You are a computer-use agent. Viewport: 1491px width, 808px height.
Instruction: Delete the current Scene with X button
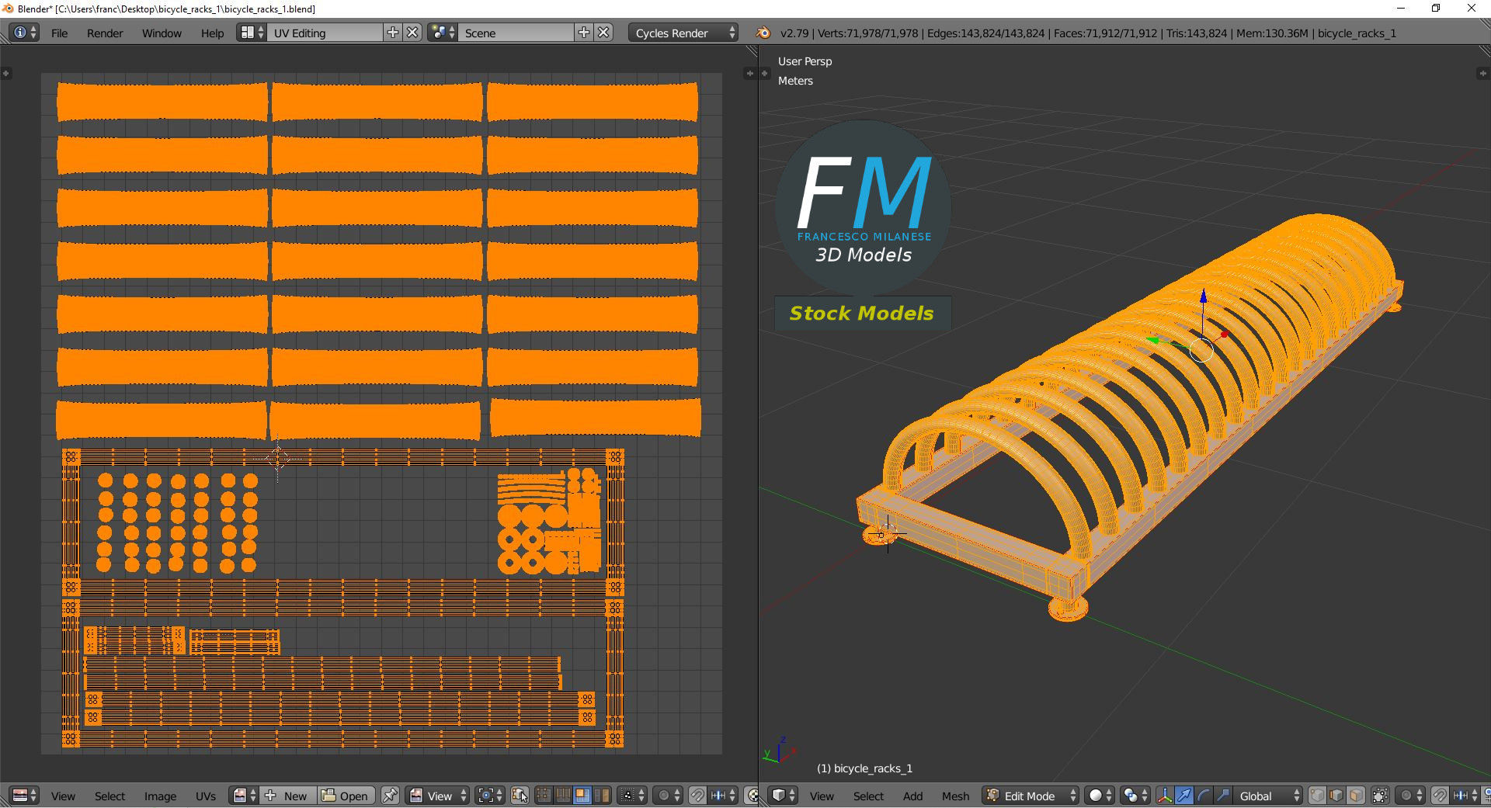coord(603,33)
